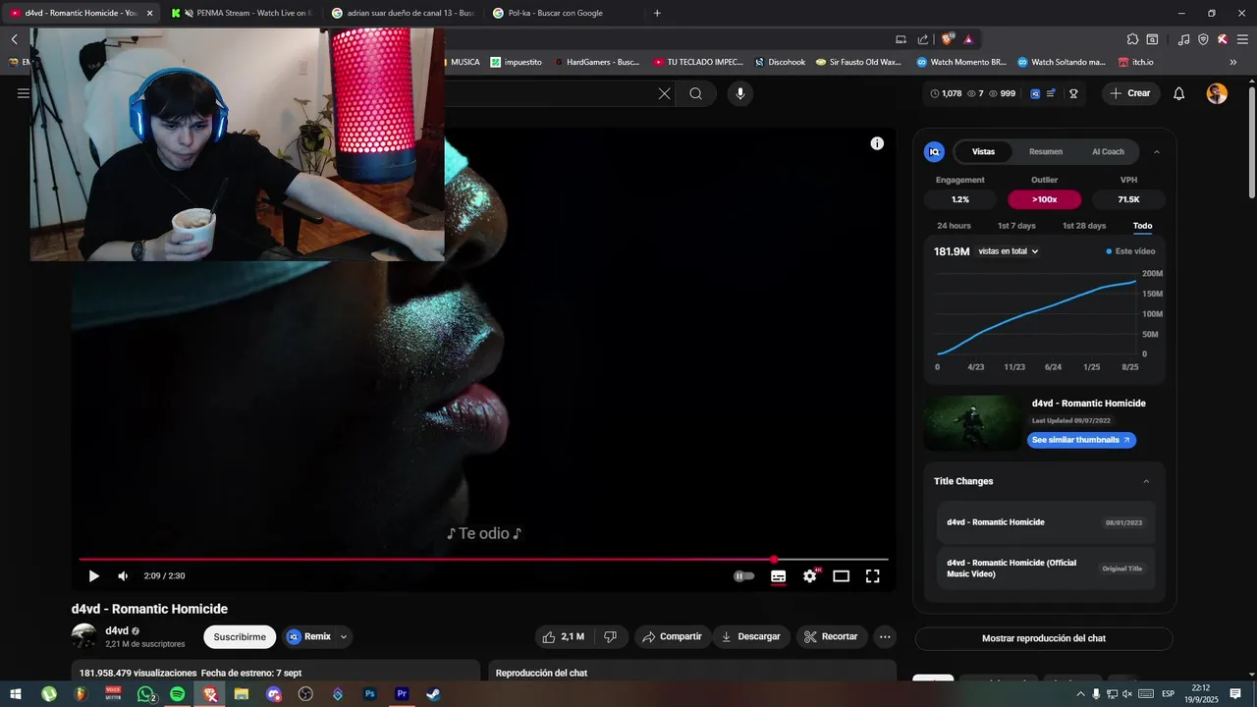Open the Discohook bookmark
This screenshot has width=1257, height=707.
point(780,62)
